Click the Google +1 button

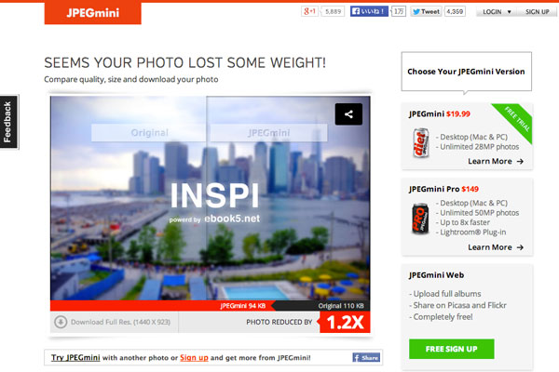(310, 11)
